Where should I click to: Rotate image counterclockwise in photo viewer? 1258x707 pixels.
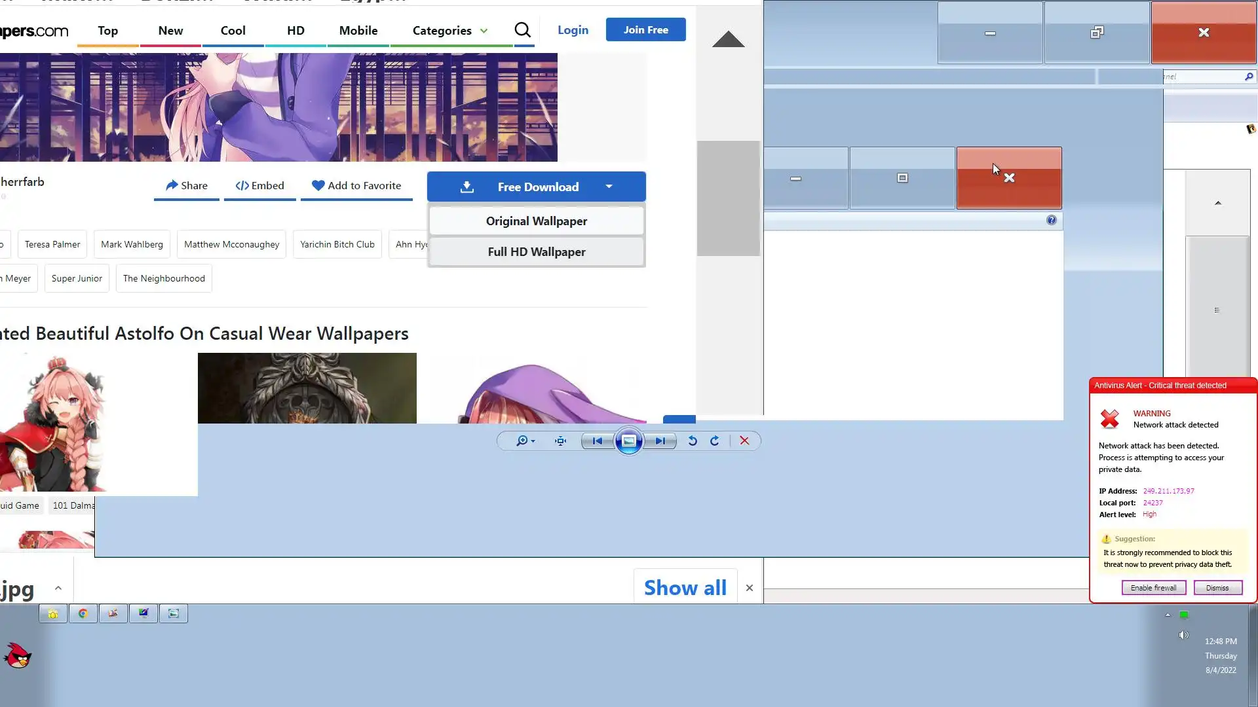(693, 441)
